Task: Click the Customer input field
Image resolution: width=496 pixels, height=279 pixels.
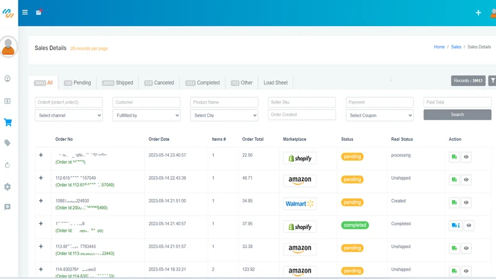Action: coord(146,102)
